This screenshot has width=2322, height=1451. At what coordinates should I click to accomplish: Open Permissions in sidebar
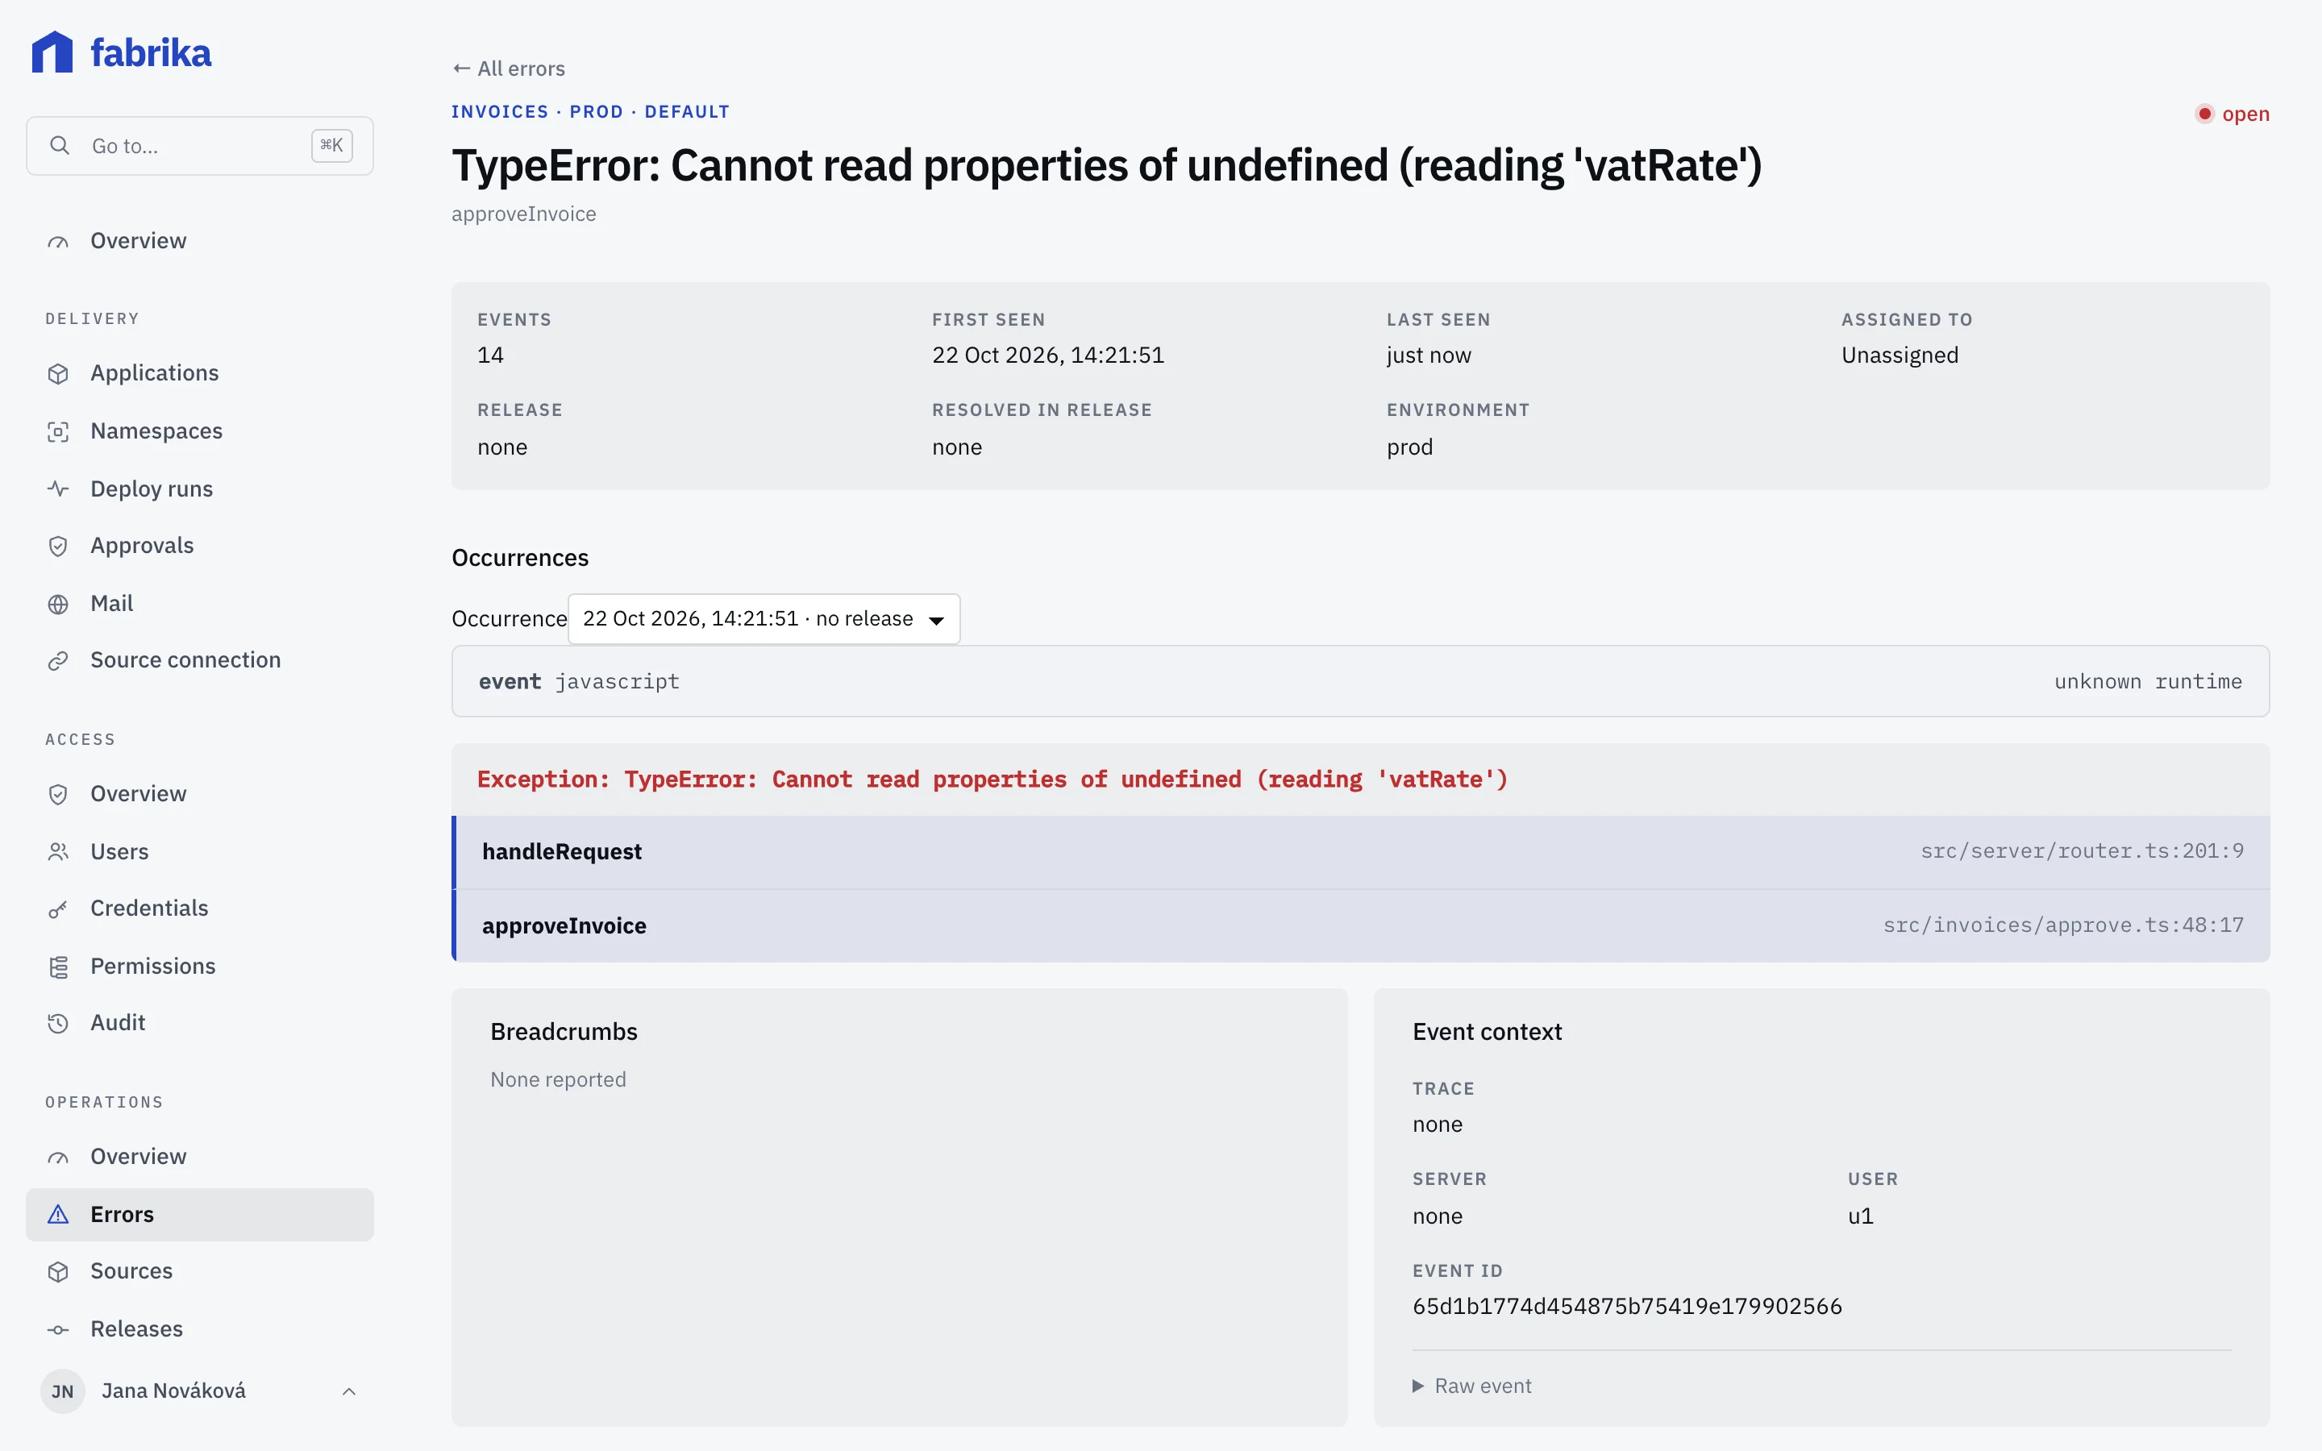(200, 967)
